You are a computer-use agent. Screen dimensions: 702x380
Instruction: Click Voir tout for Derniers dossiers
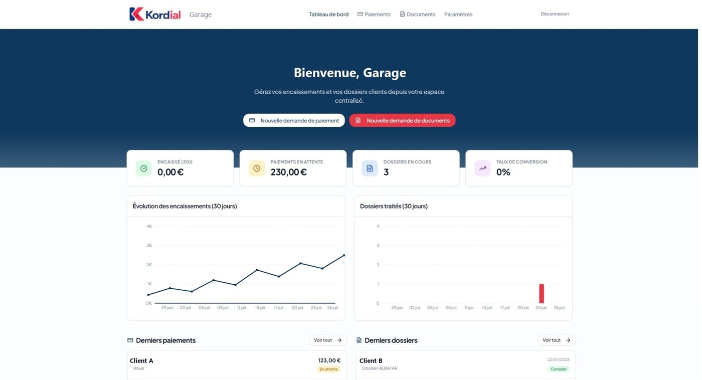pos(557,340)
